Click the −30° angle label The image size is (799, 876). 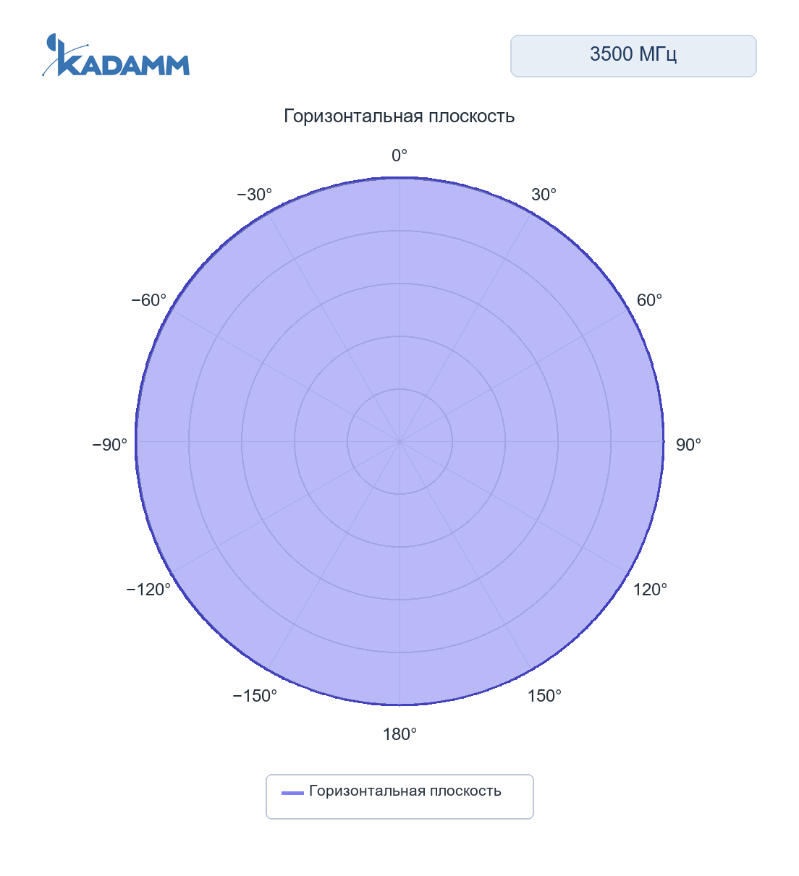click(254, 195)
